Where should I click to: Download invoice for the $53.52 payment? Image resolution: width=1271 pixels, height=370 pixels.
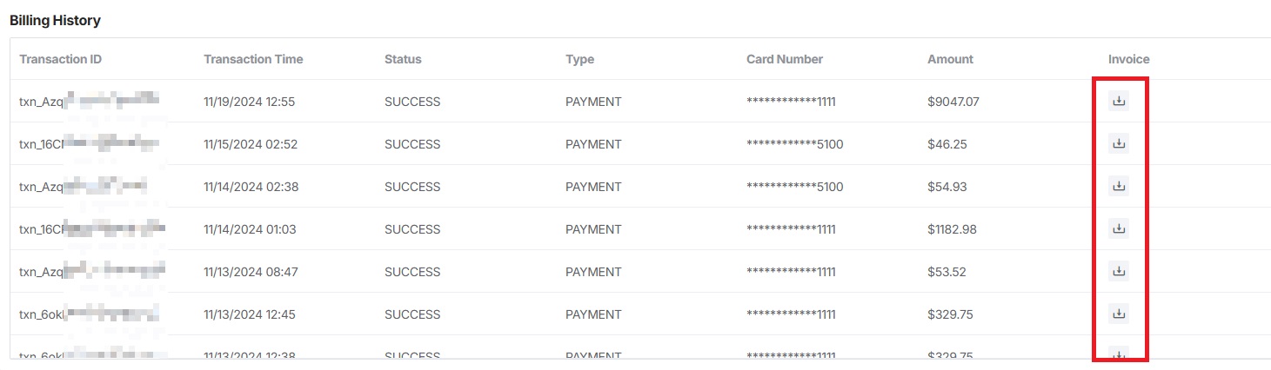pos(1119,272)
